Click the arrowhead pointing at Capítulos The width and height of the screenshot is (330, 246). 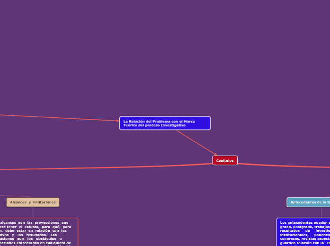click(x=215, y=154)
